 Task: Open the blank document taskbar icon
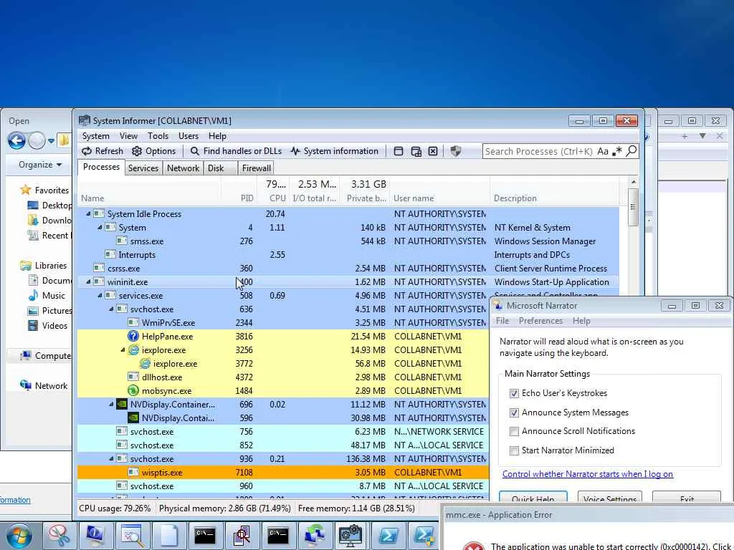click(x=169, y=536)
